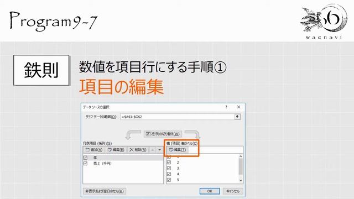Toggle the checkbox for axis label 5

[x=169, y=180]
